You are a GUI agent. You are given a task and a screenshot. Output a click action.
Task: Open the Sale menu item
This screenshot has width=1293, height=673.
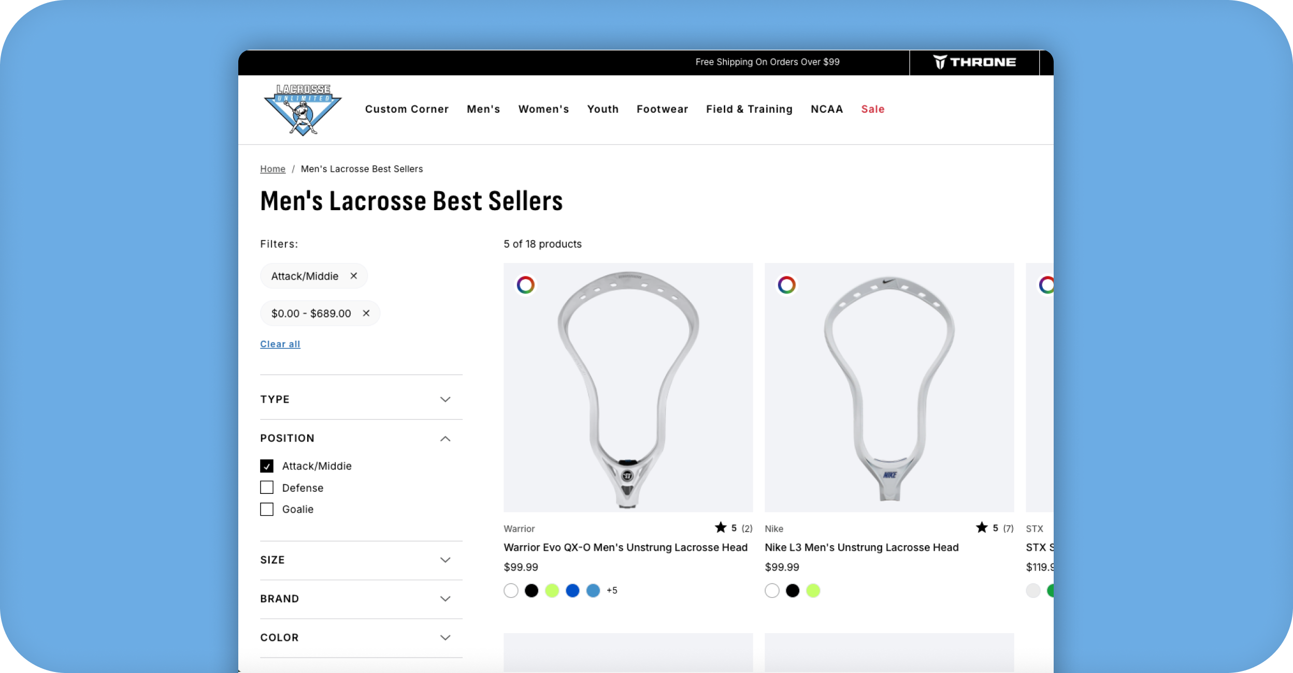(x=872, y=109)
